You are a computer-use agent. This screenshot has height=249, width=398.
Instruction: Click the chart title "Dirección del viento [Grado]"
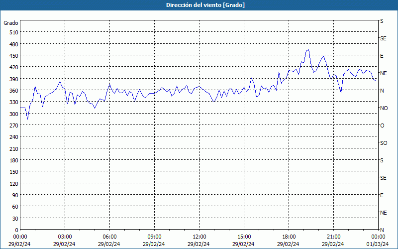(x=205, y=5)
